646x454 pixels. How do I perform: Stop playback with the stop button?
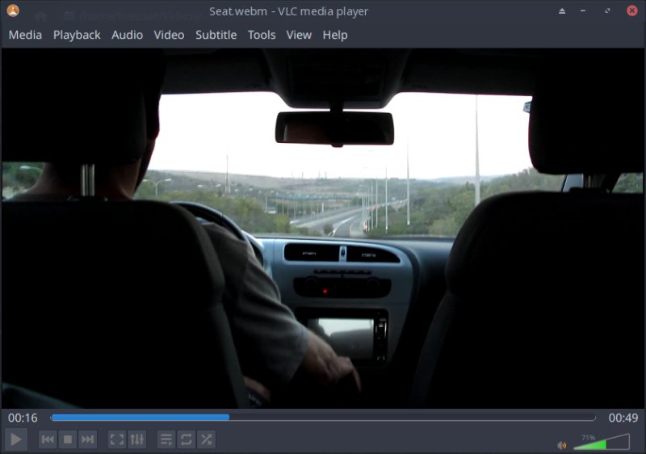click(x=68, y=439)
